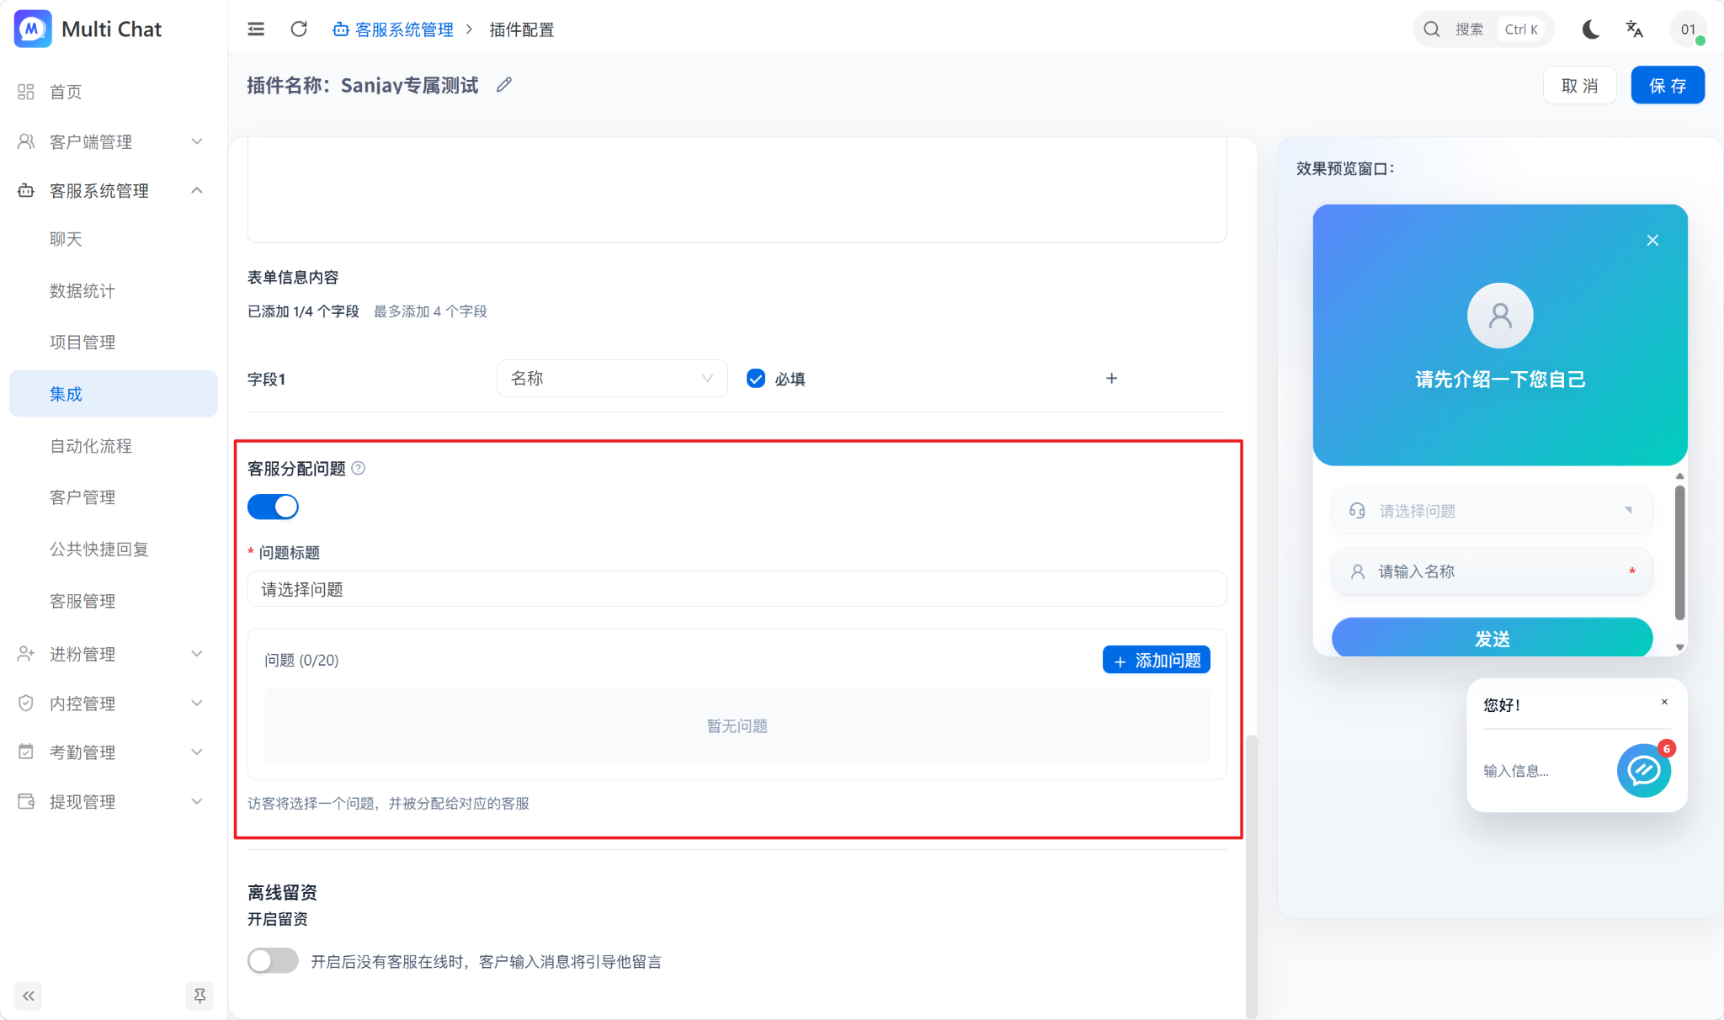Image resolution: width=1724 pixels, height=1020 pixels.
Task: Click the 首页 dashboard icon
Action: point(26,92)
